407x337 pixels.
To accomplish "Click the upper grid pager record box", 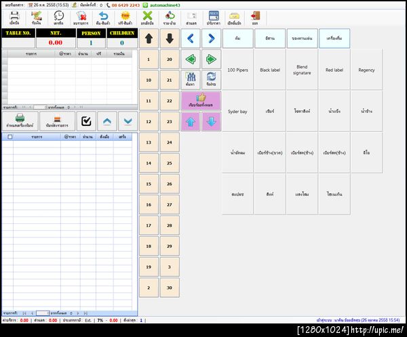I will tap(40, 107).
